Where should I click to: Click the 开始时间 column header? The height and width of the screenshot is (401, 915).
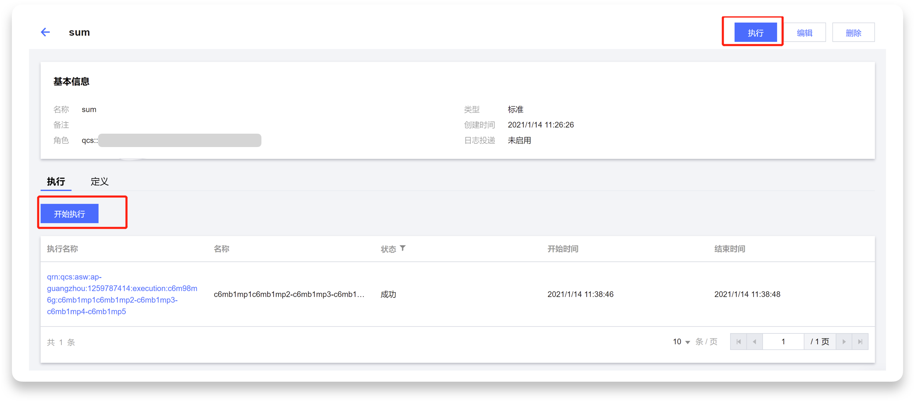click(563, 249)
